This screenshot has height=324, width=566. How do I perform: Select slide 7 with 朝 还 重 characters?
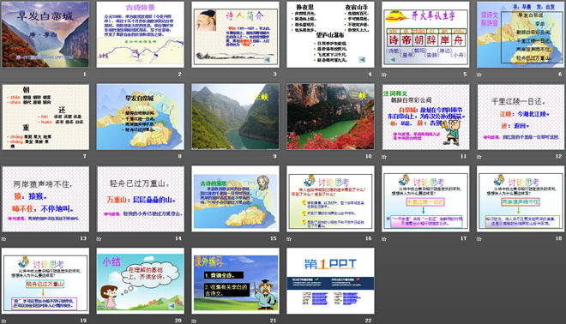[x=45, y=117]
